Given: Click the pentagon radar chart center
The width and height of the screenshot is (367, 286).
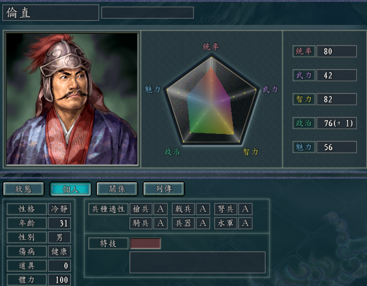Looking at the screenshot, I should pyautogui.click(x=211, y=104).
